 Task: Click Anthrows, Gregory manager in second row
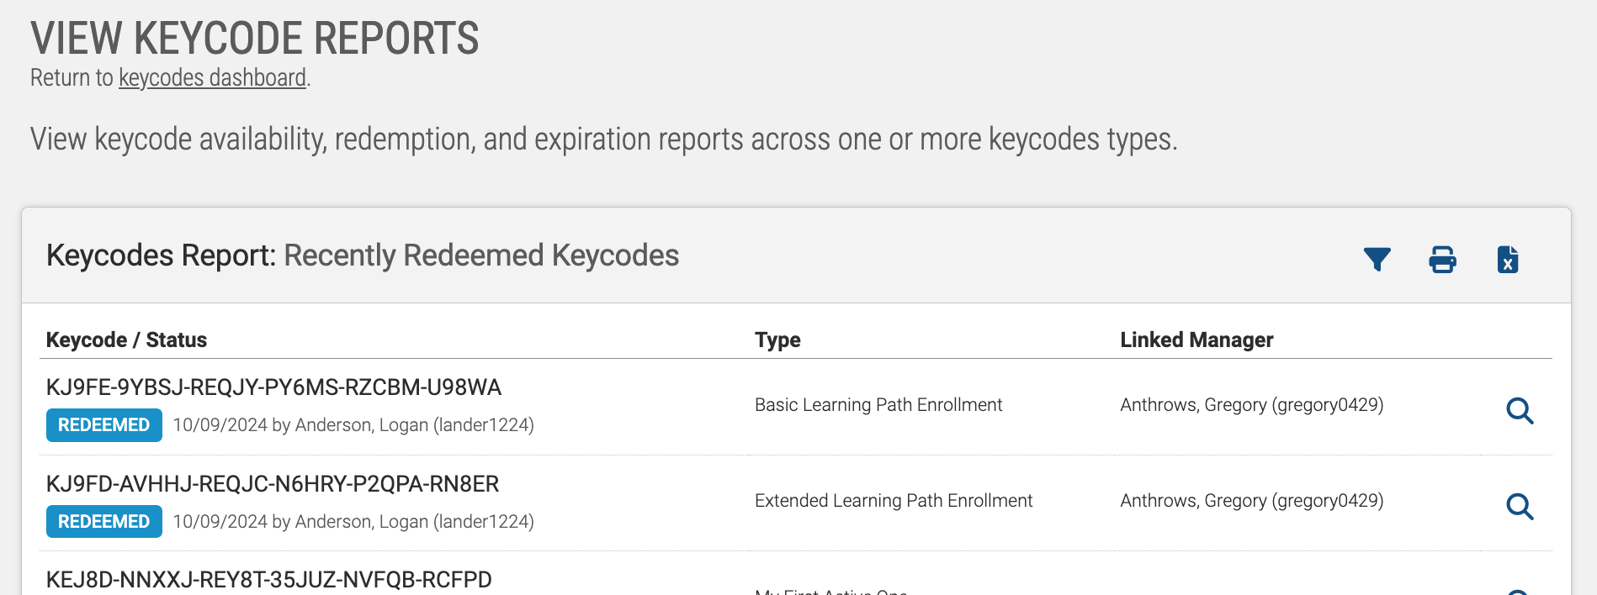[1252, 501]
